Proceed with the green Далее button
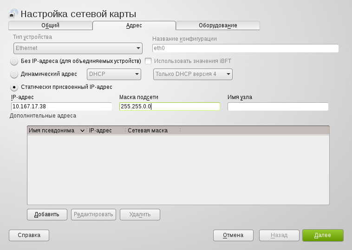The width and height of the screenshot is (352, 250). pos(322,235)
